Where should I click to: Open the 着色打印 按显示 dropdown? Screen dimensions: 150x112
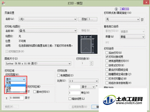(132, 32)
